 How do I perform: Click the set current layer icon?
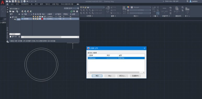pyautogui.click(x=31, y=11)
